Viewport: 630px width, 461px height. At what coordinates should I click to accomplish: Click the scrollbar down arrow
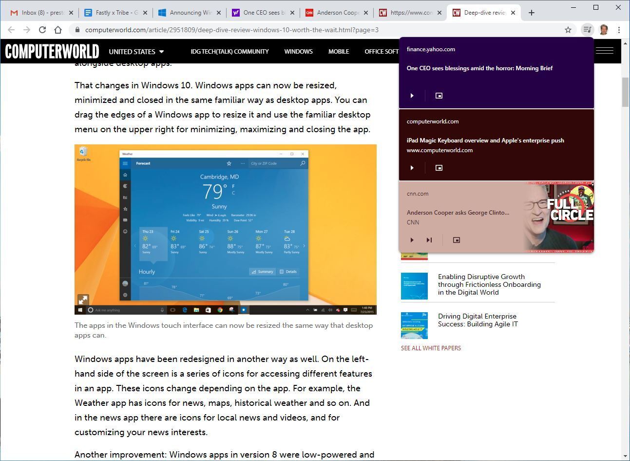tap(626, 456)
